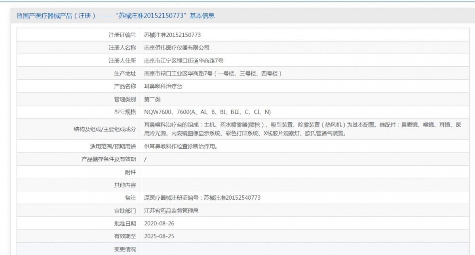This screenshot has height=255, width=475.
Task: Select the 注册人名称 label
Action: [x=122, y=48]
